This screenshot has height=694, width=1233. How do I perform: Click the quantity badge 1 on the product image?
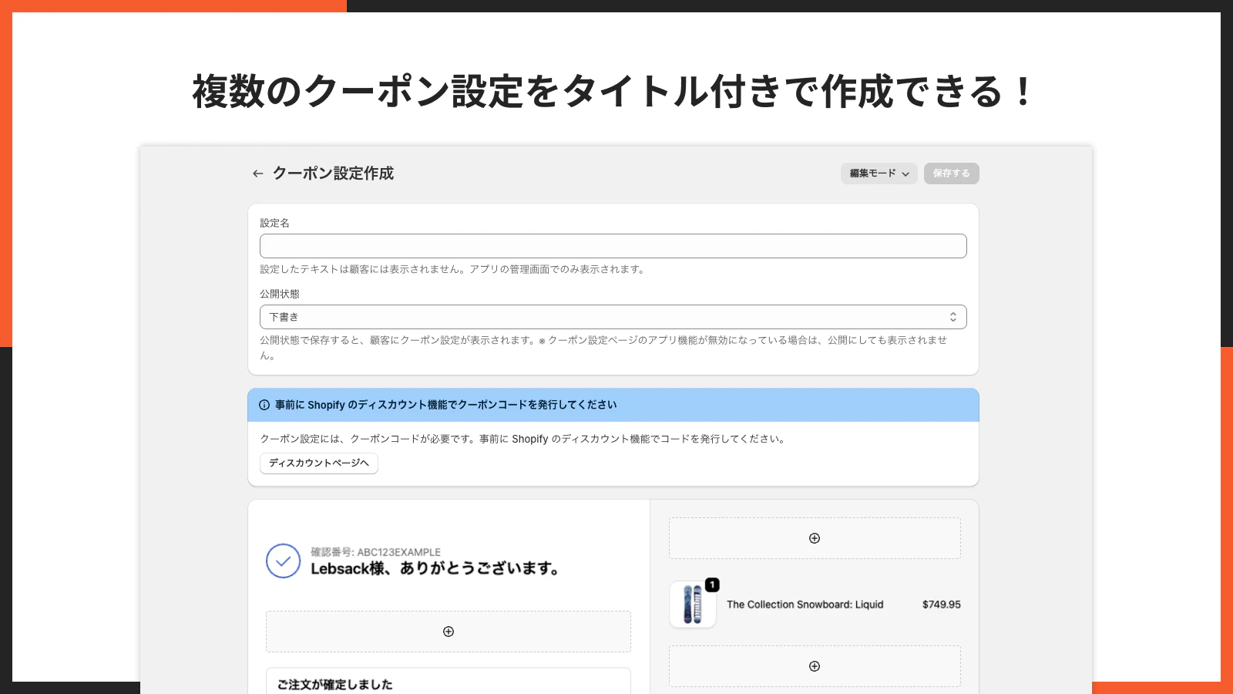(x=712, y=585)
